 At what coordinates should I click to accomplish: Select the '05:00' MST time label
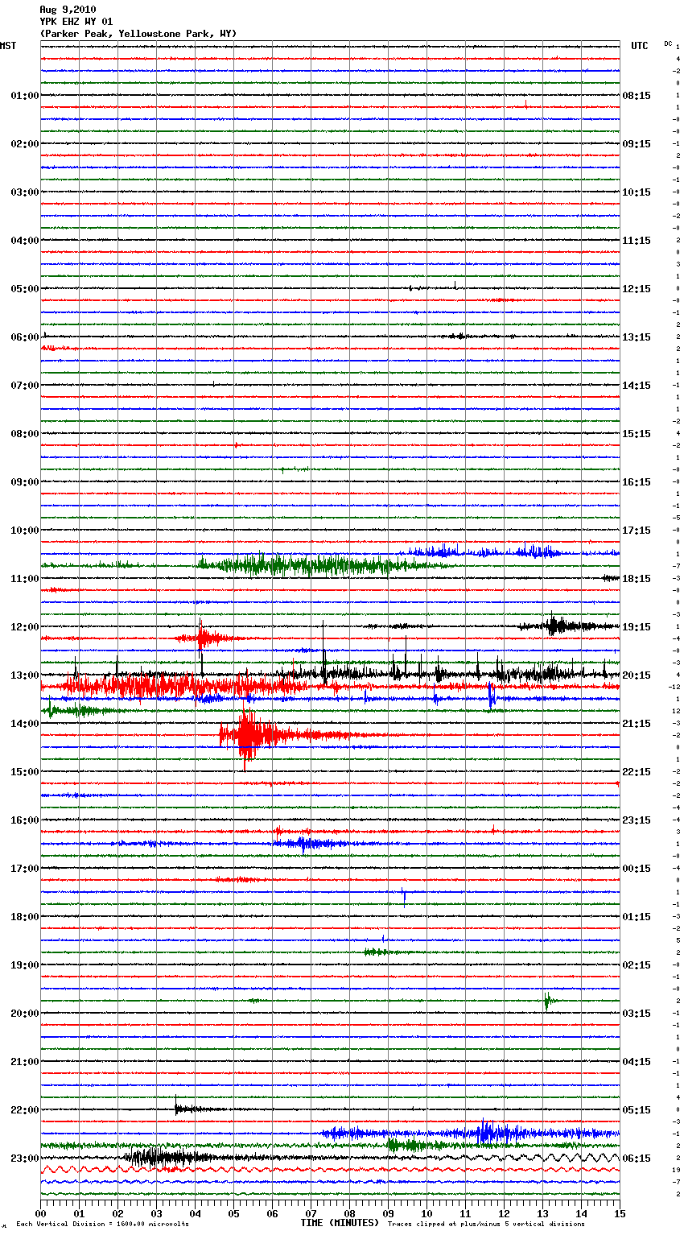[25, 289]
